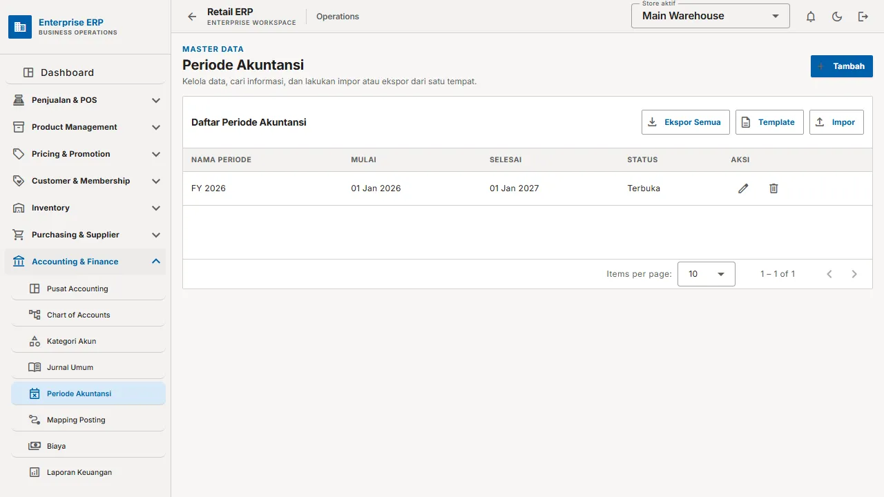
Task: Delete the FY 2026 period with trash icon
Action: click(x=773, y=188)
